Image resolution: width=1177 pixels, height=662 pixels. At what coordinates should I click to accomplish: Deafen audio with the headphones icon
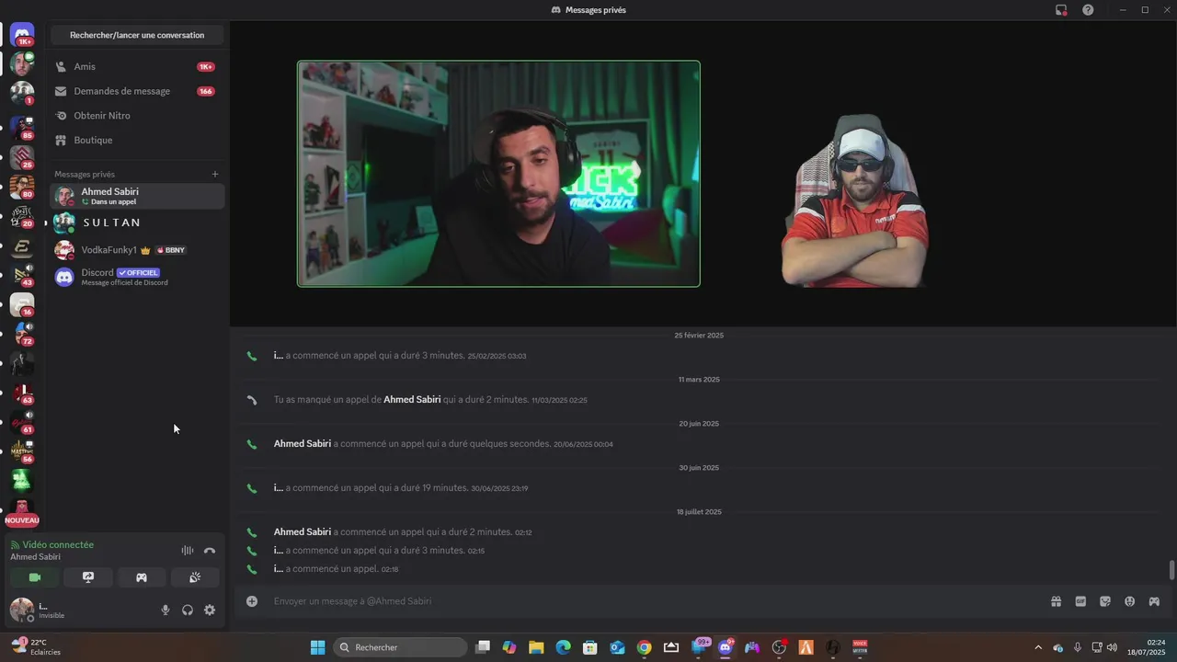[188, 610]
